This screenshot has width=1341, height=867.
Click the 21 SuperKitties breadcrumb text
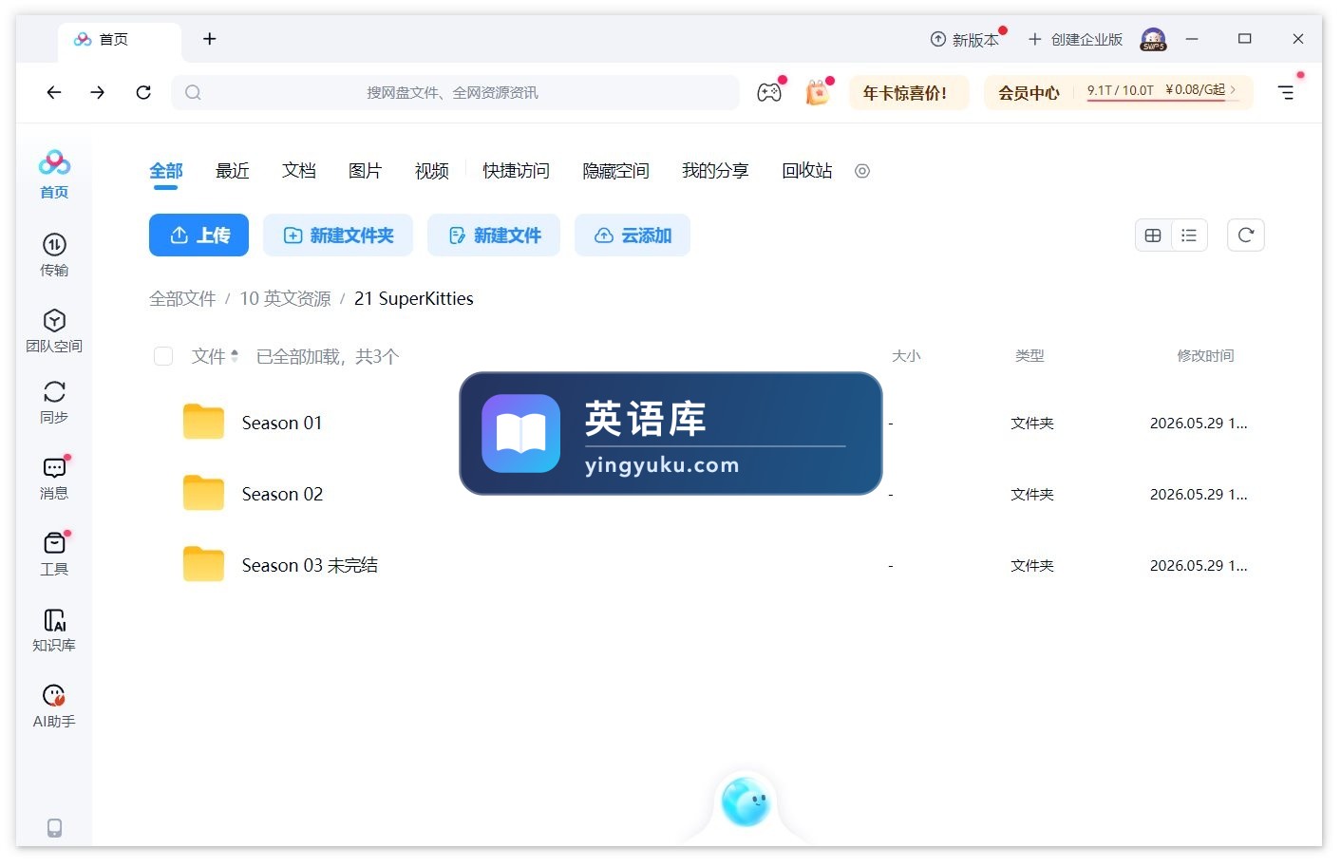[414, 299]
